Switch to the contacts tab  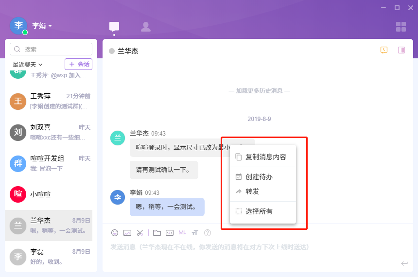tap(145, 27)
